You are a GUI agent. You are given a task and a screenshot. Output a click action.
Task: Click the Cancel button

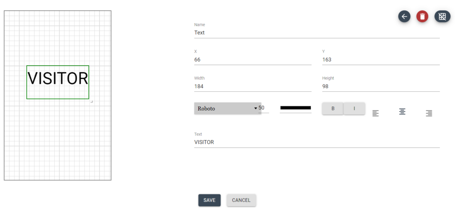[x=241, y=200]
